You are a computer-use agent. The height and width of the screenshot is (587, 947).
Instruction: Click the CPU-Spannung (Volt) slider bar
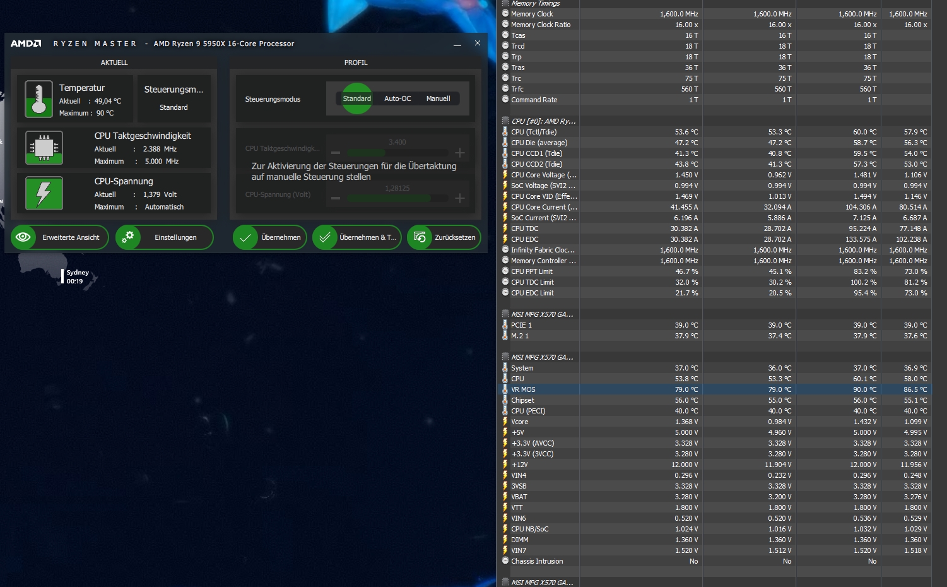pyautogui.click(x=397, y=198)
